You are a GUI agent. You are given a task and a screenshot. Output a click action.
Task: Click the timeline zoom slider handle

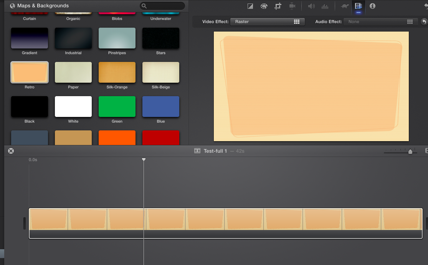coord(410,152)
